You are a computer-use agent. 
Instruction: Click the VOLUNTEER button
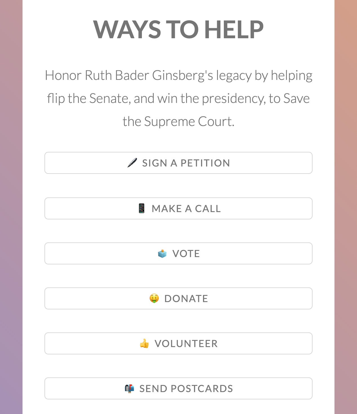tap(179, 343)
